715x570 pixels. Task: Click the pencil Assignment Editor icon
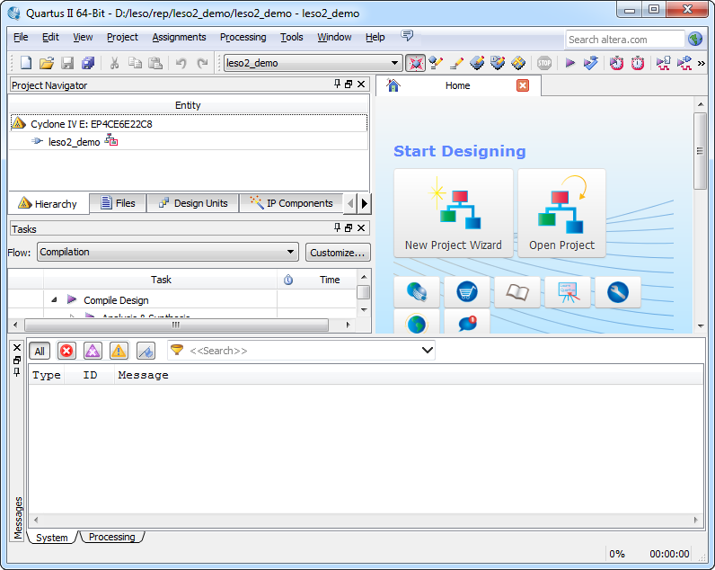point(456,63)
